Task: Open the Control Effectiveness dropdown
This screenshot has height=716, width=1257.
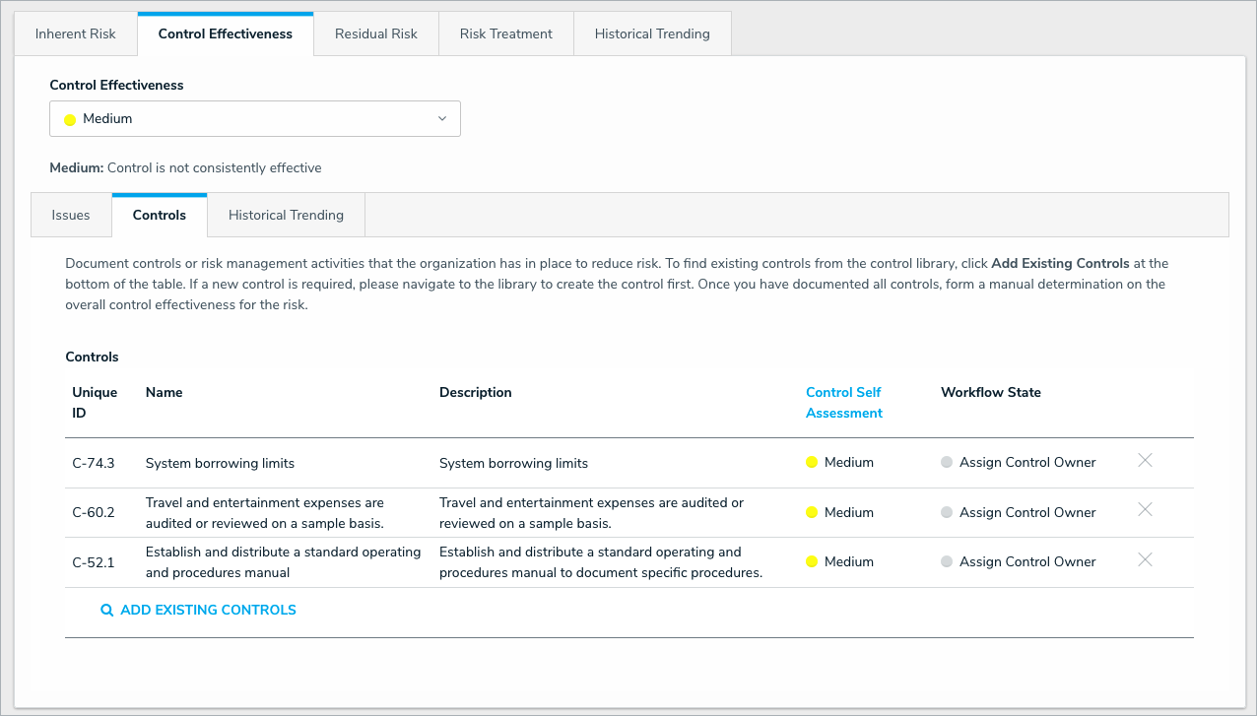Action: click(x=254, y=119)
